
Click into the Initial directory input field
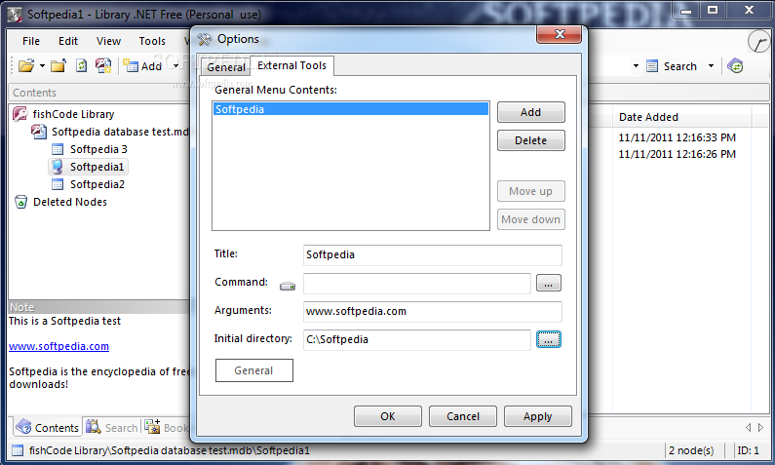(416, 340)
